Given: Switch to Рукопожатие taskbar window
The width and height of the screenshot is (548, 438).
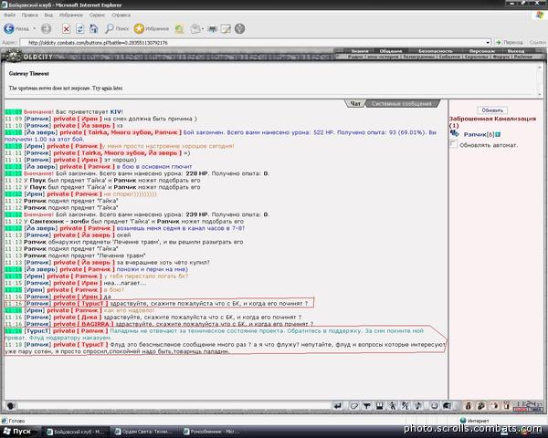Looking at the screenshot, I should tap(212, 432).
